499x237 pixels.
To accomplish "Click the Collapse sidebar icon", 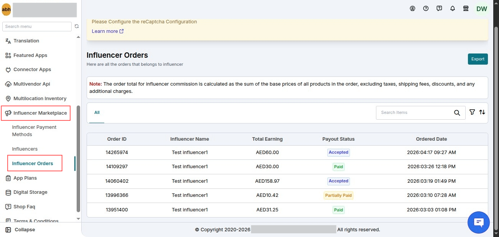I will tap(8, 230).
